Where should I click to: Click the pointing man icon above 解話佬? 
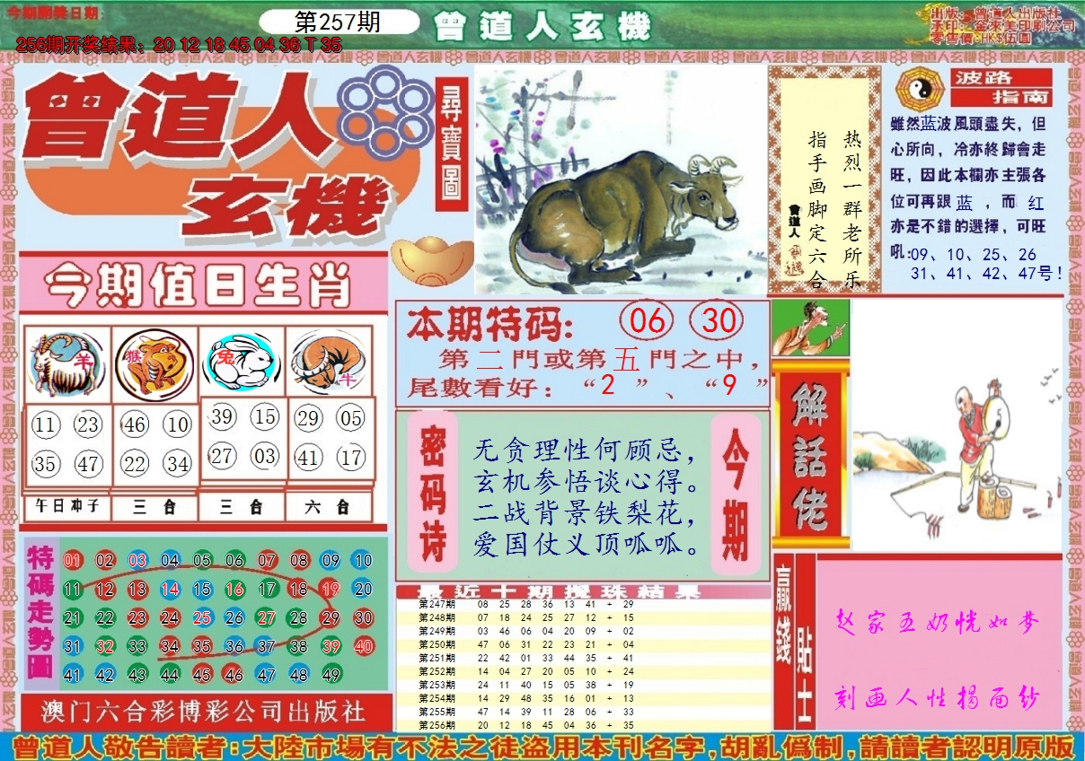pyautogui.click(x=809, y=328)
